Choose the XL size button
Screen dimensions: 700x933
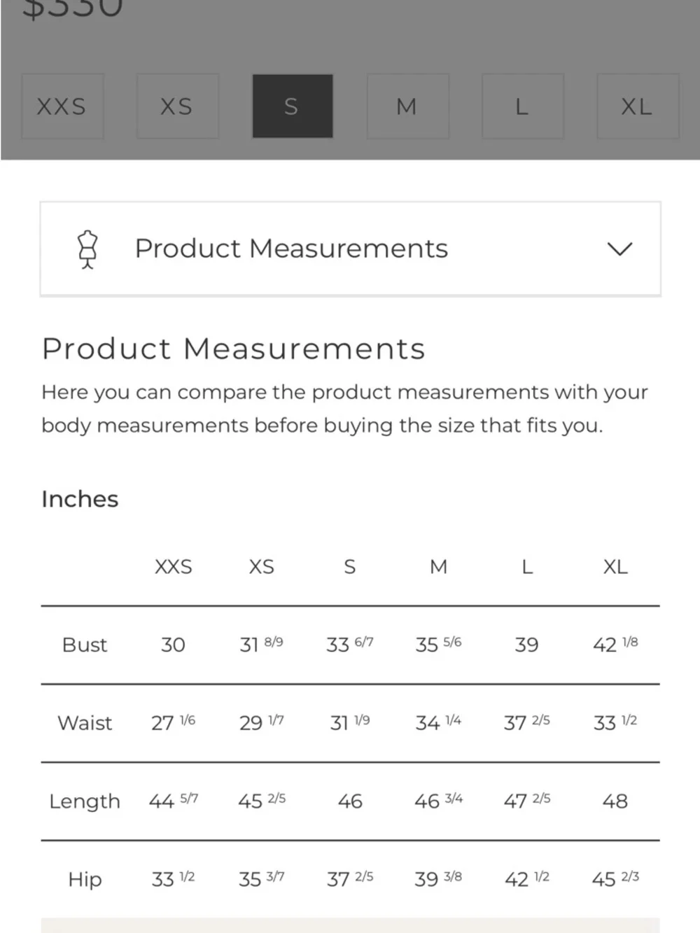(x=637, y=106)
